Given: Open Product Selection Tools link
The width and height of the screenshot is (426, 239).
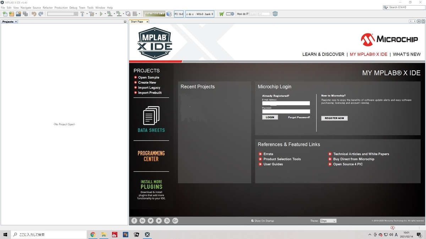Looking at the screenshot, I should (x=282, y=159).
